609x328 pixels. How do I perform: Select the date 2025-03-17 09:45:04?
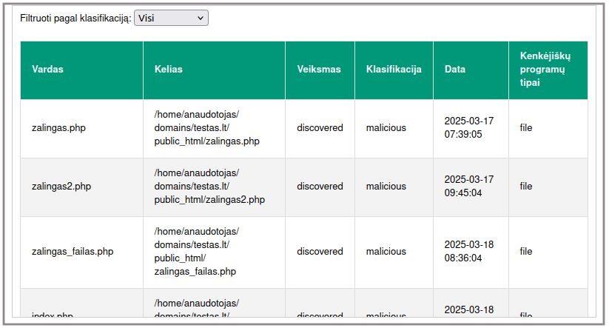(468, 187)
